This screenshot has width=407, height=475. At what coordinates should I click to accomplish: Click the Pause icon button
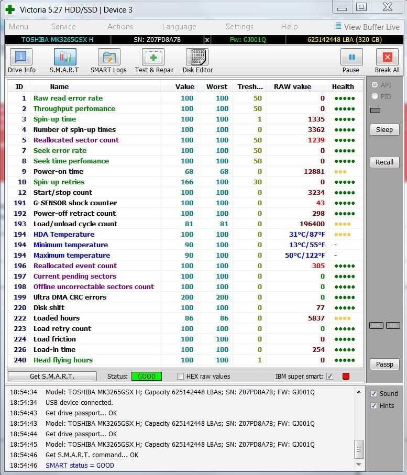[351, 57]
